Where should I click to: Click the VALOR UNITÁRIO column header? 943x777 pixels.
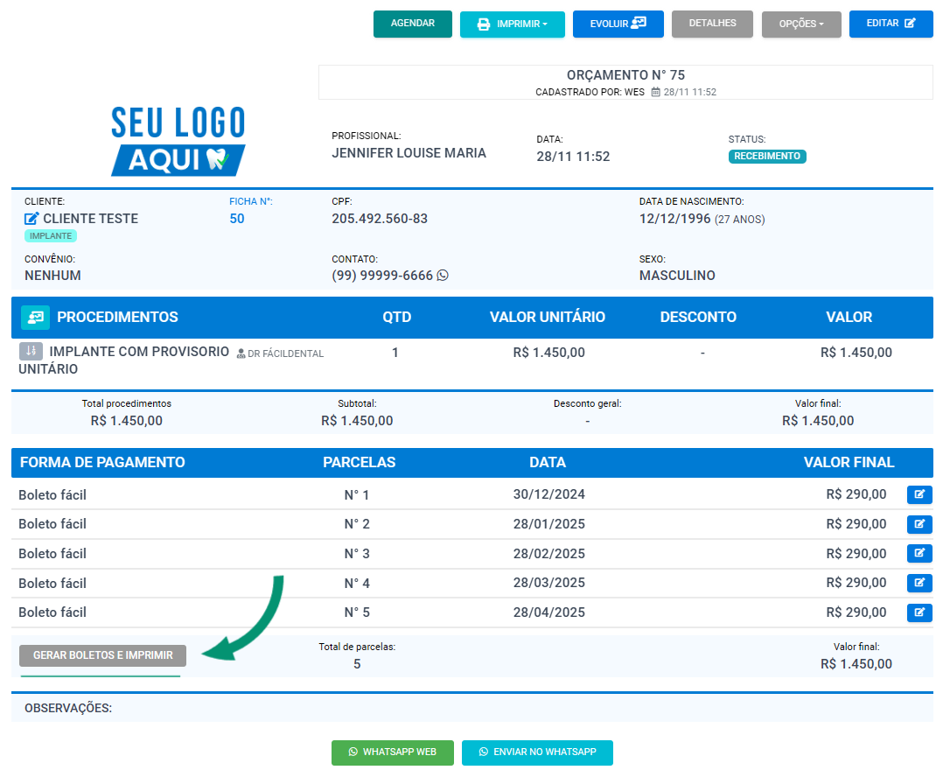point(548,317)
